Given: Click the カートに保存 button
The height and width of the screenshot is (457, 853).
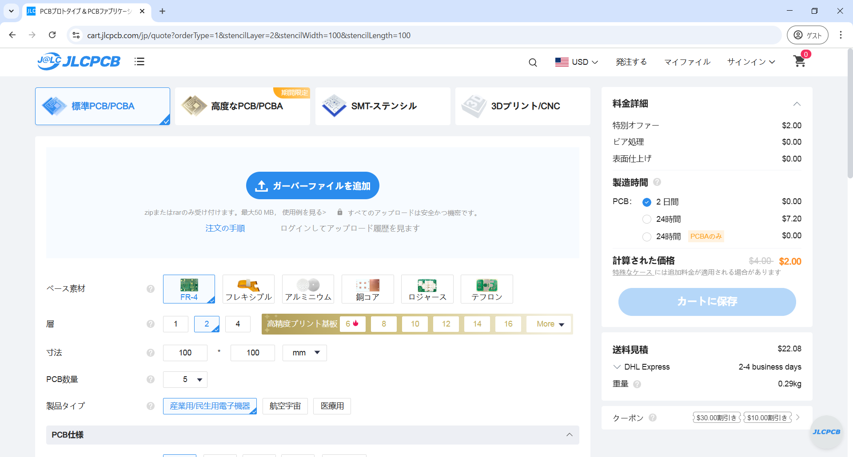Looking at the screenshot, I should [707, 302].
